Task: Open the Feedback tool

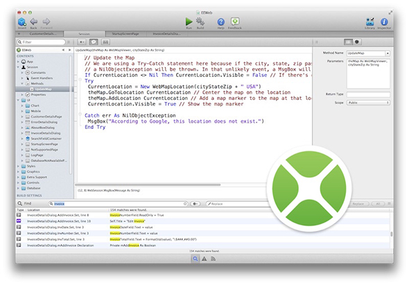Action: click(235, 21)
